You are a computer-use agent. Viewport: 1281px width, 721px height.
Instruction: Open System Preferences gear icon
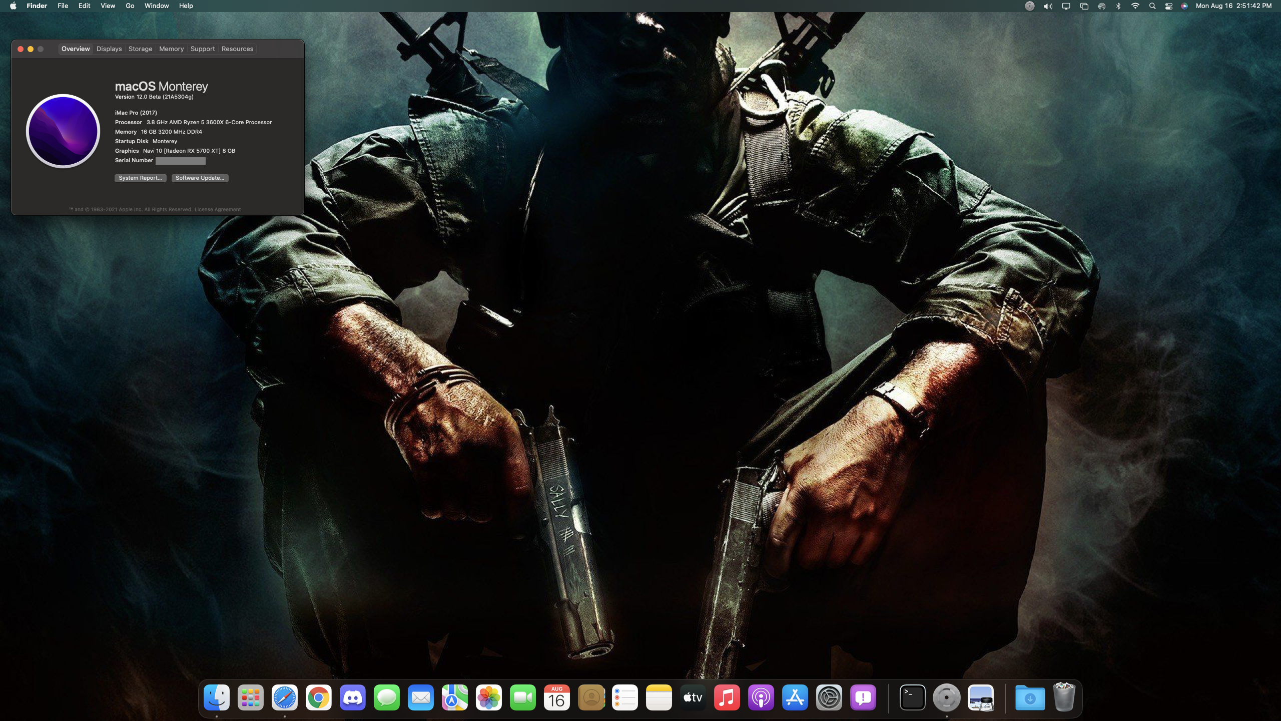click(x=829, y=697)
